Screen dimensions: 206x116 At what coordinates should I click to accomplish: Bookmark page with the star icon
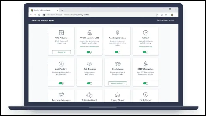coord(157,15)
